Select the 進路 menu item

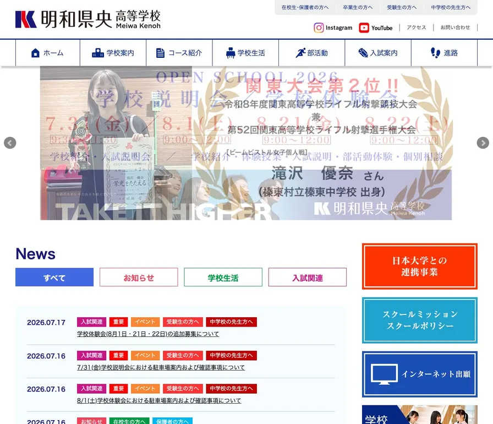point(444,53)
